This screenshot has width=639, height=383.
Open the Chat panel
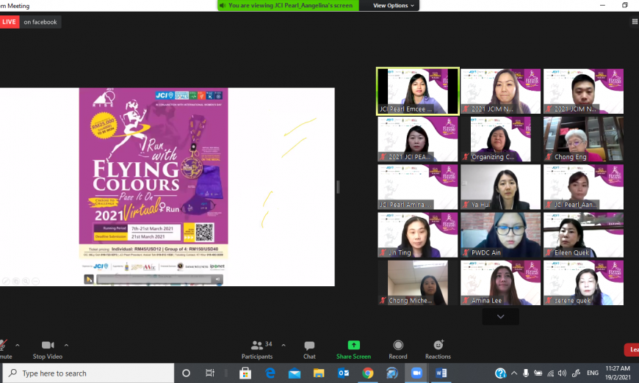coord(309,349)
